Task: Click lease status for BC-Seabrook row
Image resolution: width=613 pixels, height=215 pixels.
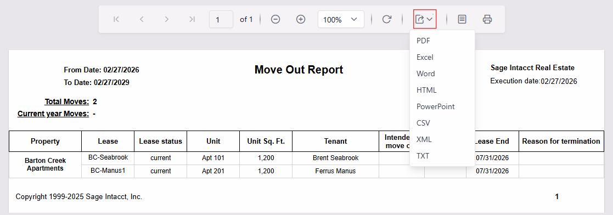Action: [x=161, y=158]
